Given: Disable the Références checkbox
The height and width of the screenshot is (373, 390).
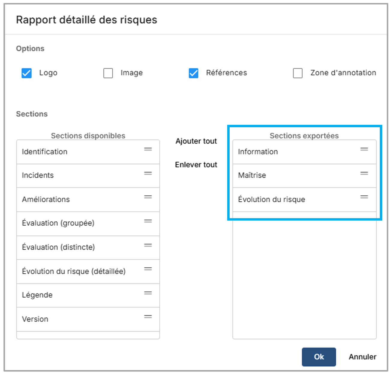Looking at the screenshot, I should (193, 73).
